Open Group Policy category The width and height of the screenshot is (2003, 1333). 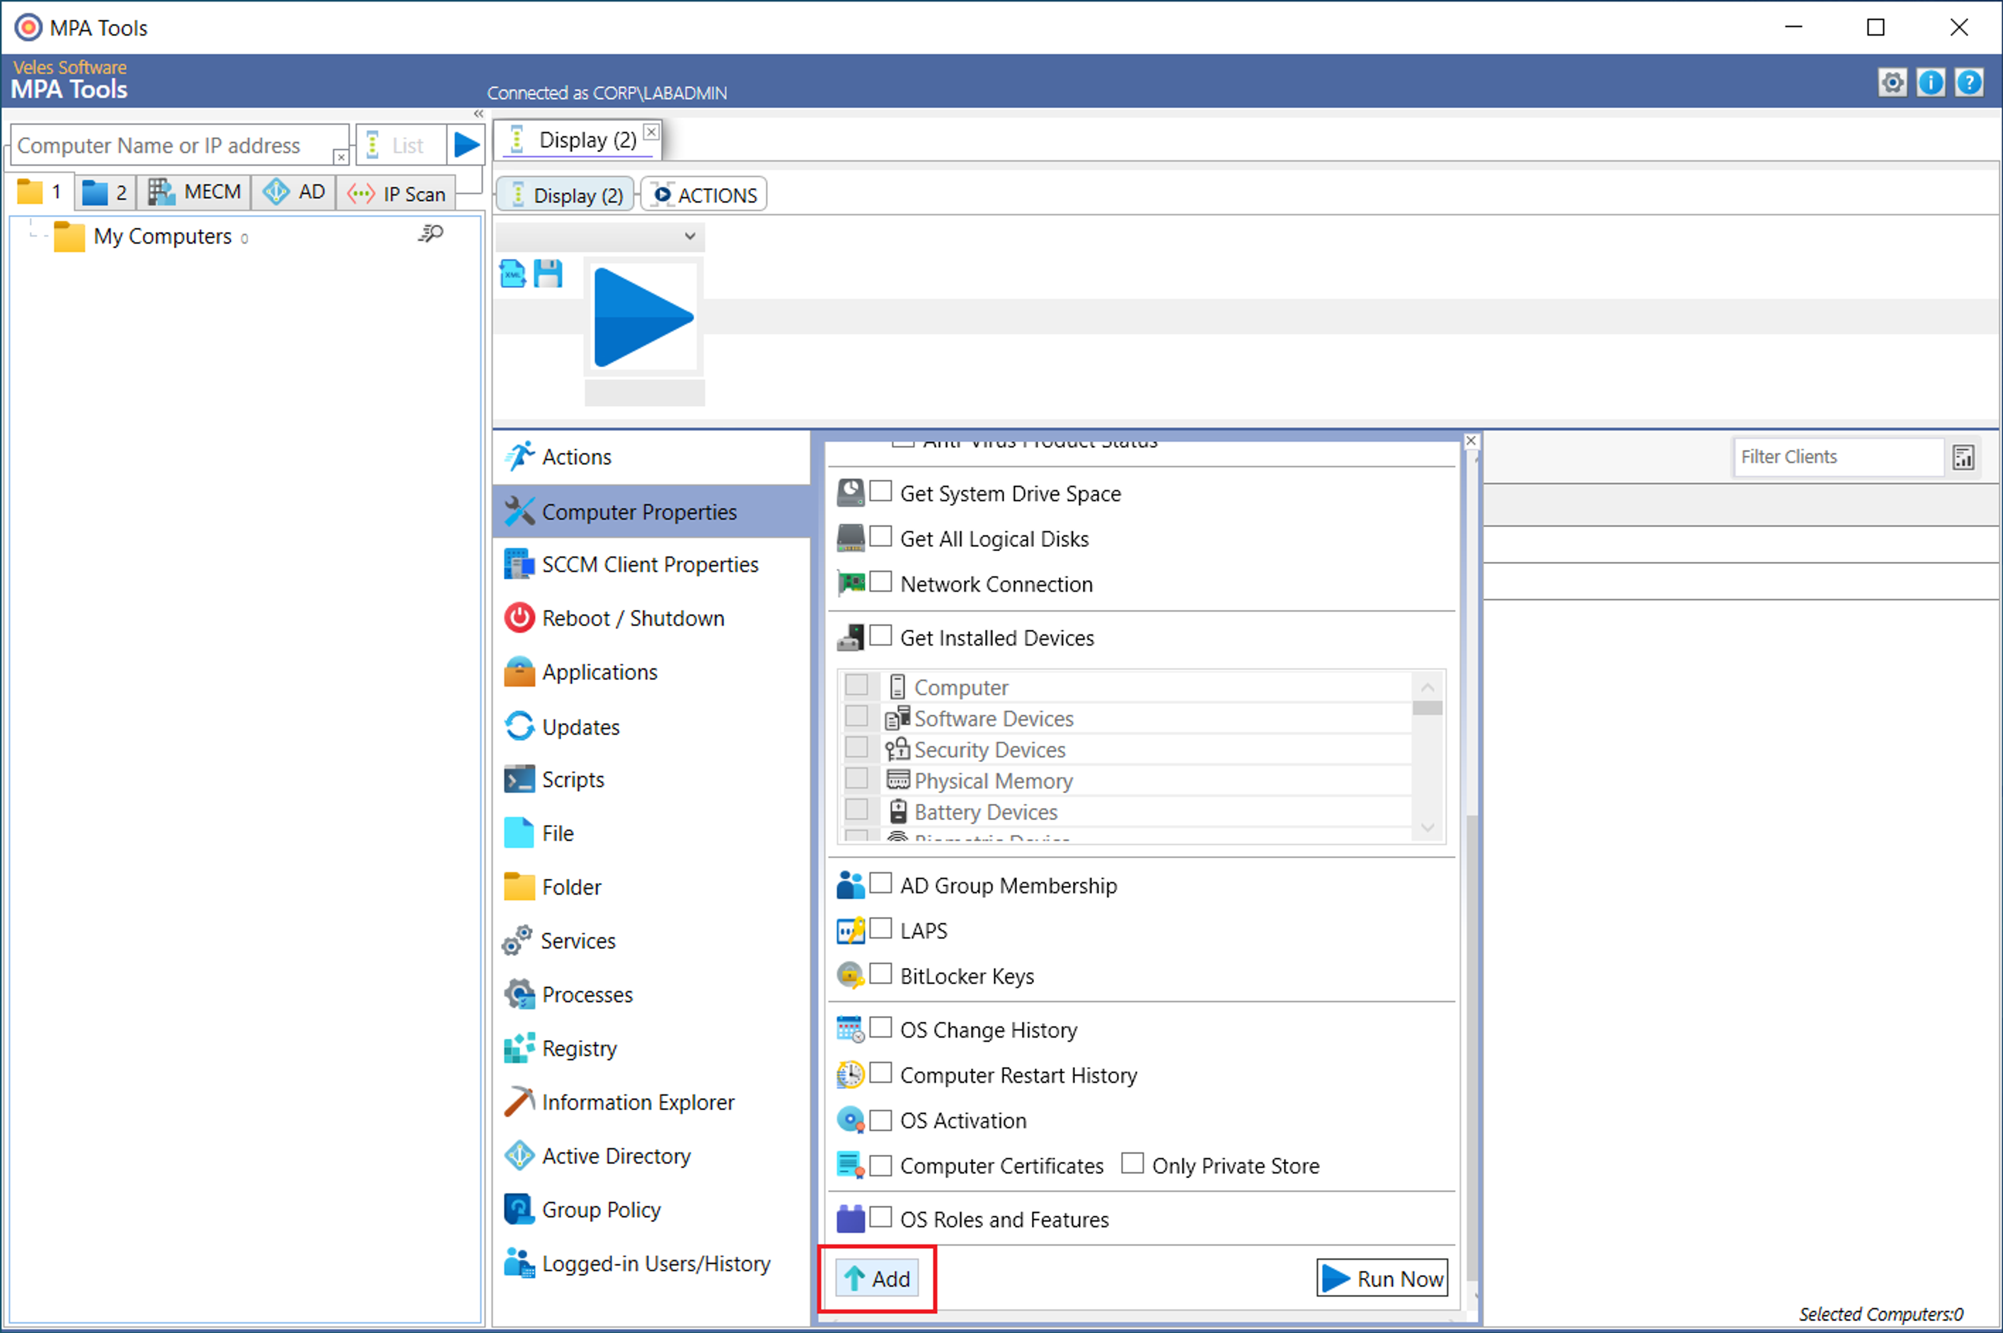coord(651,1210)
